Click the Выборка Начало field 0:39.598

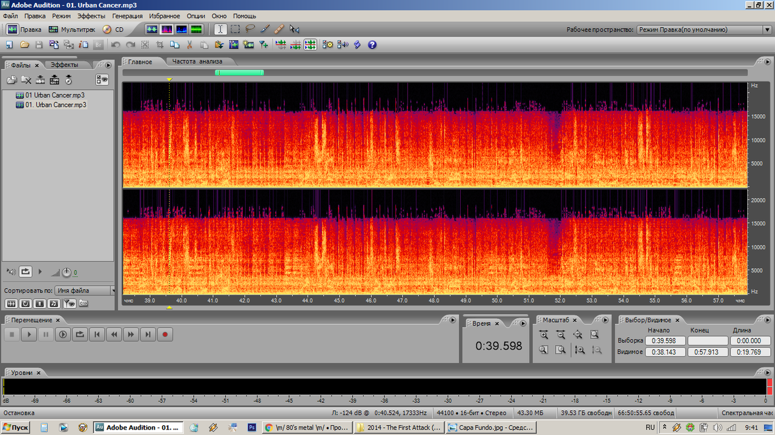point(665,341)
